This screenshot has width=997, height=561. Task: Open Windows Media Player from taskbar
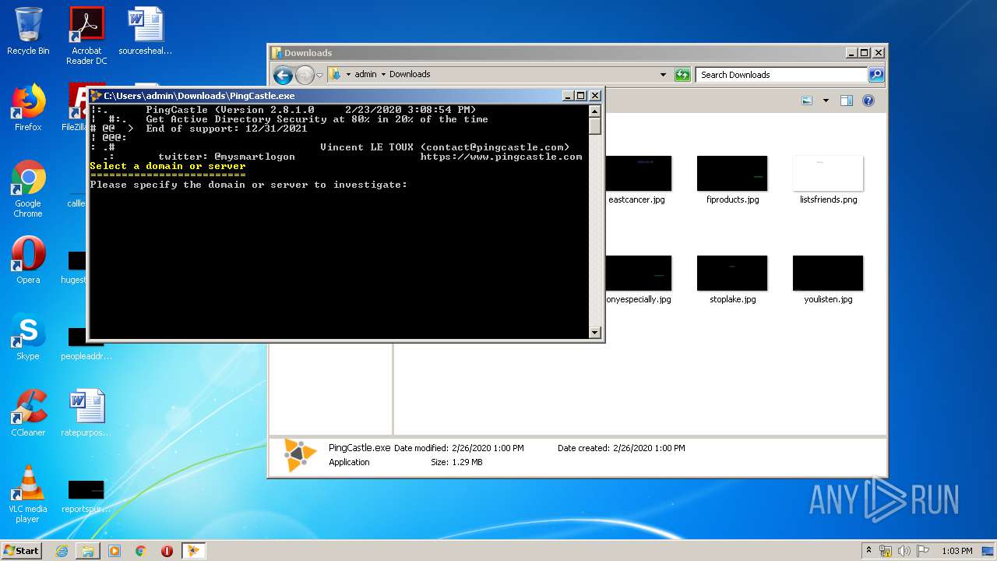tap(114, 551)
